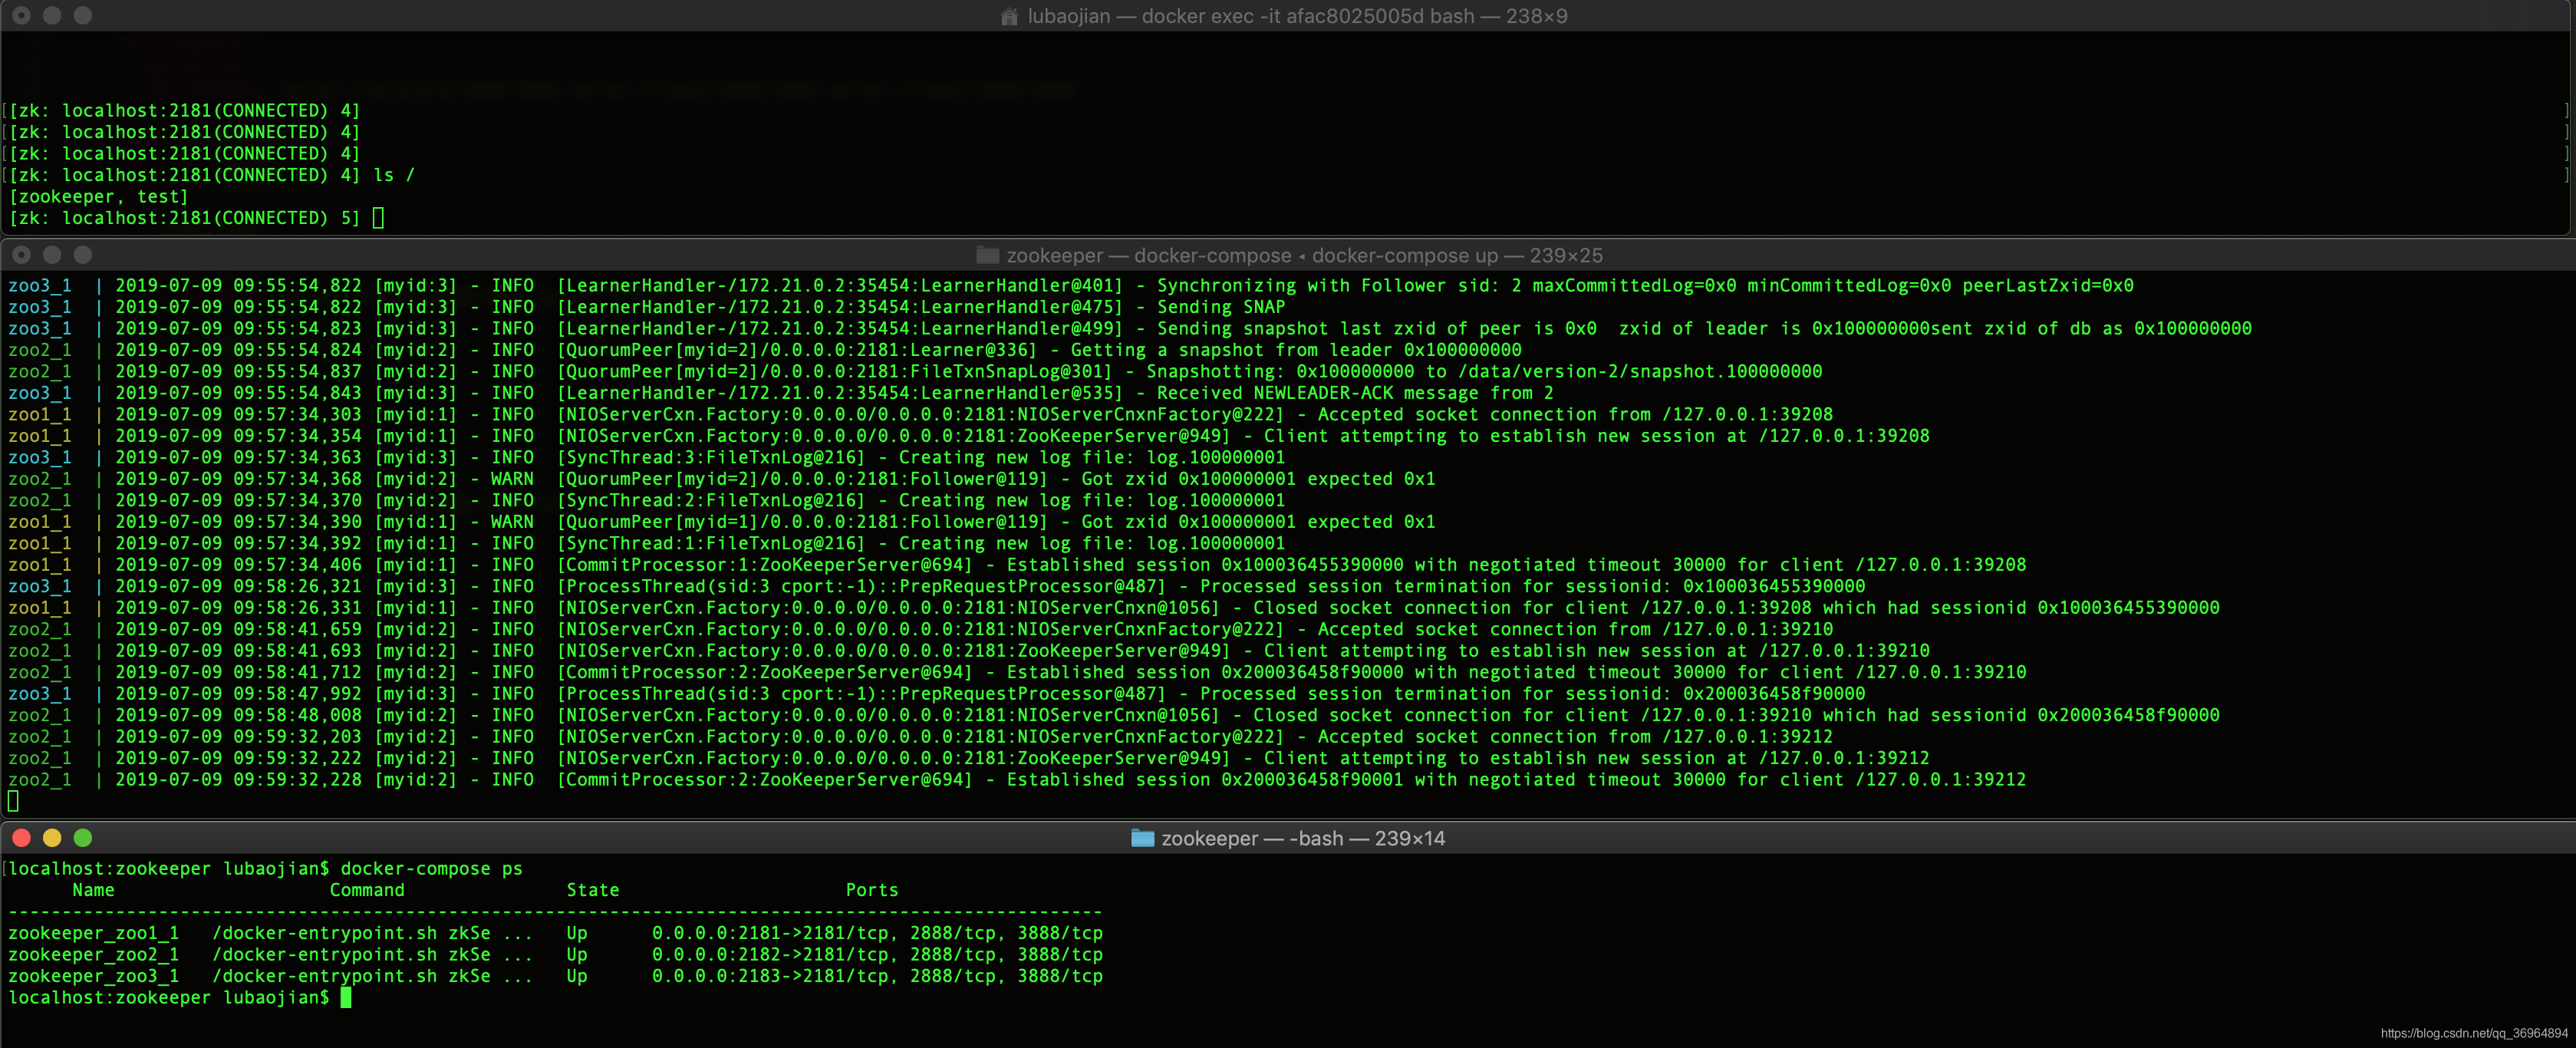Click the folder icon in the docker-compose window title
The width and height of the screenshot is (2576, 1048).
pos(987,255)
